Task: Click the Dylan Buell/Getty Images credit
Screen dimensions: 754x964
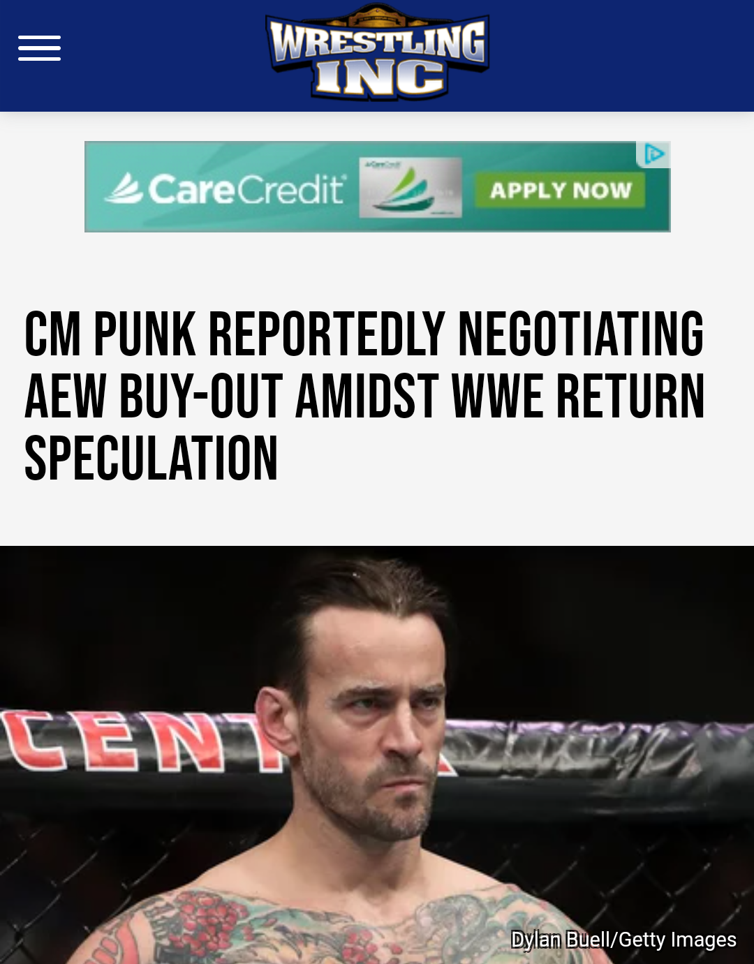Action: [x=623, y=940]
